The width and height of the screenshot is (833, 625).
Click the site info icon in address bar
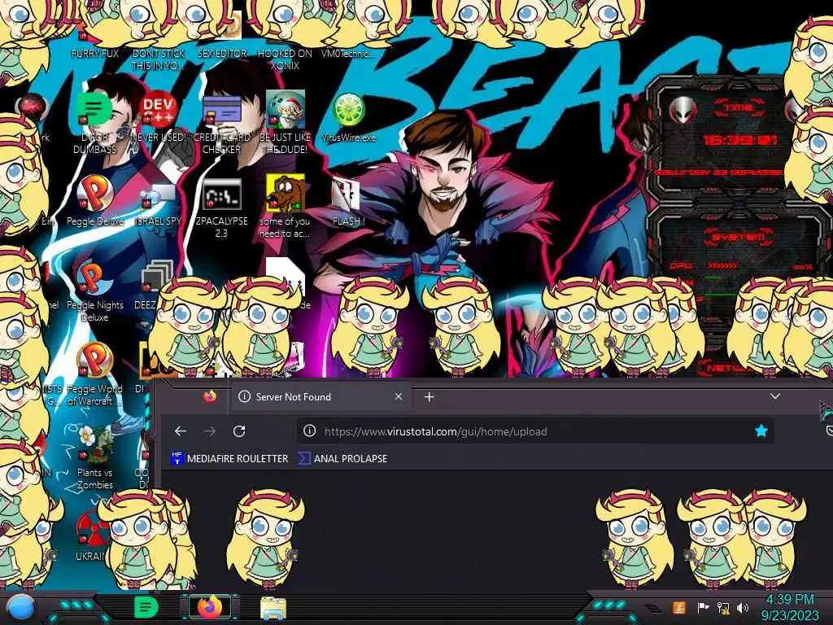pyautogui.click(x=309, y=431)
